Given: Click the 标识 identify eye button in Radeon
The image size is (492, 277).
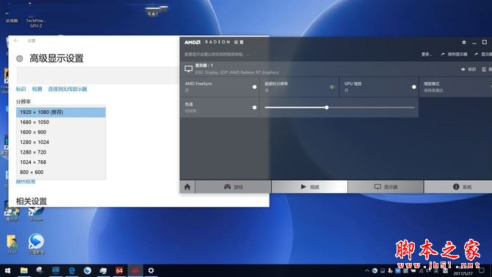Looking at the screenshot, I should pyautogui.click(x=469, y=69).
